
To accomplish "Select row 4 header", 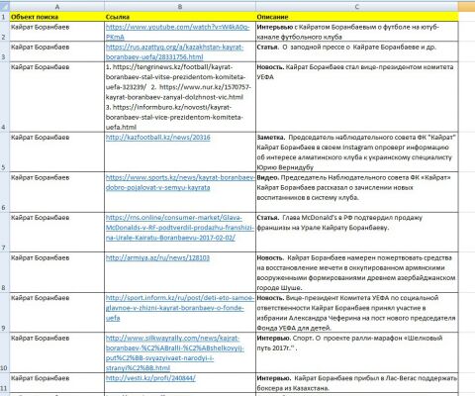I will [5, 97].
